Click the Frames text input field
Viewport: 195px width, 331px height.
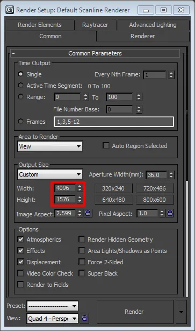click(114, 122)
